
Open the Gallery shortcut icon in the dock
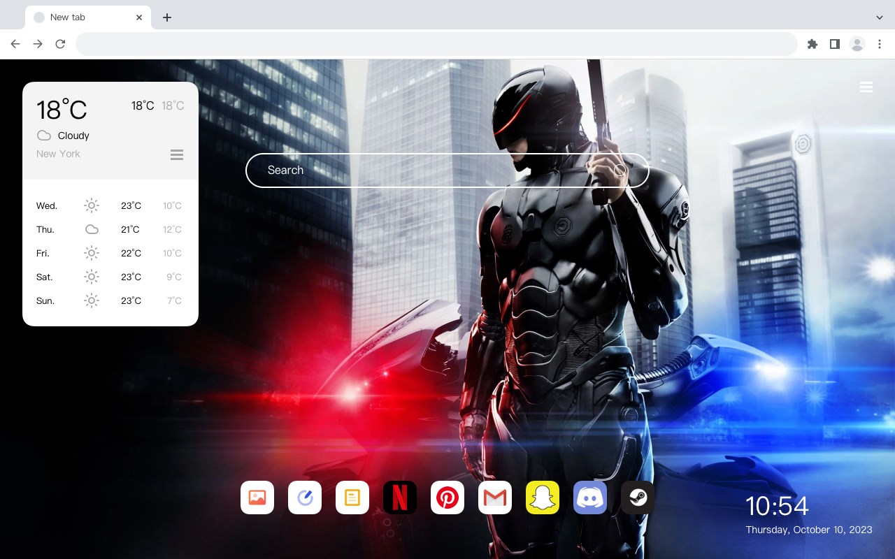pos(257,498)
